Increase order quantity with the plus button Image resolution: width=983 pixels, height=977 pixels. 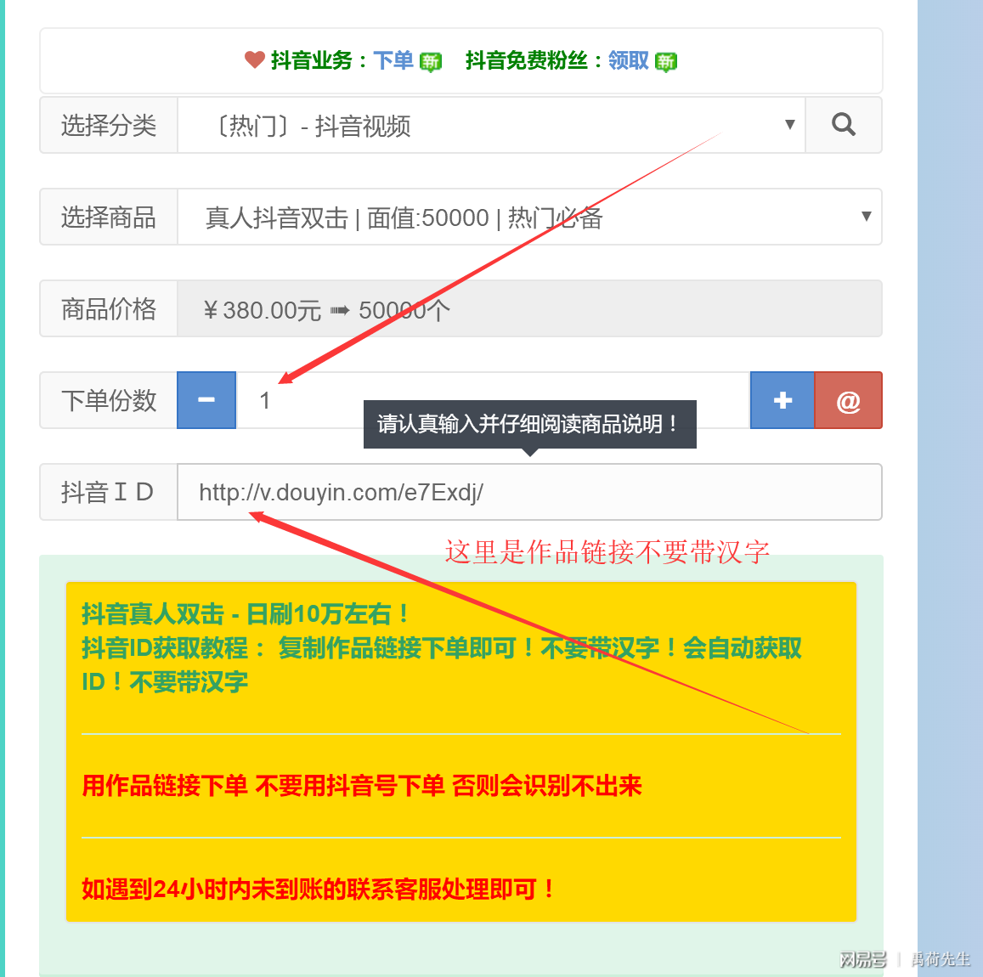coord(782,400)
